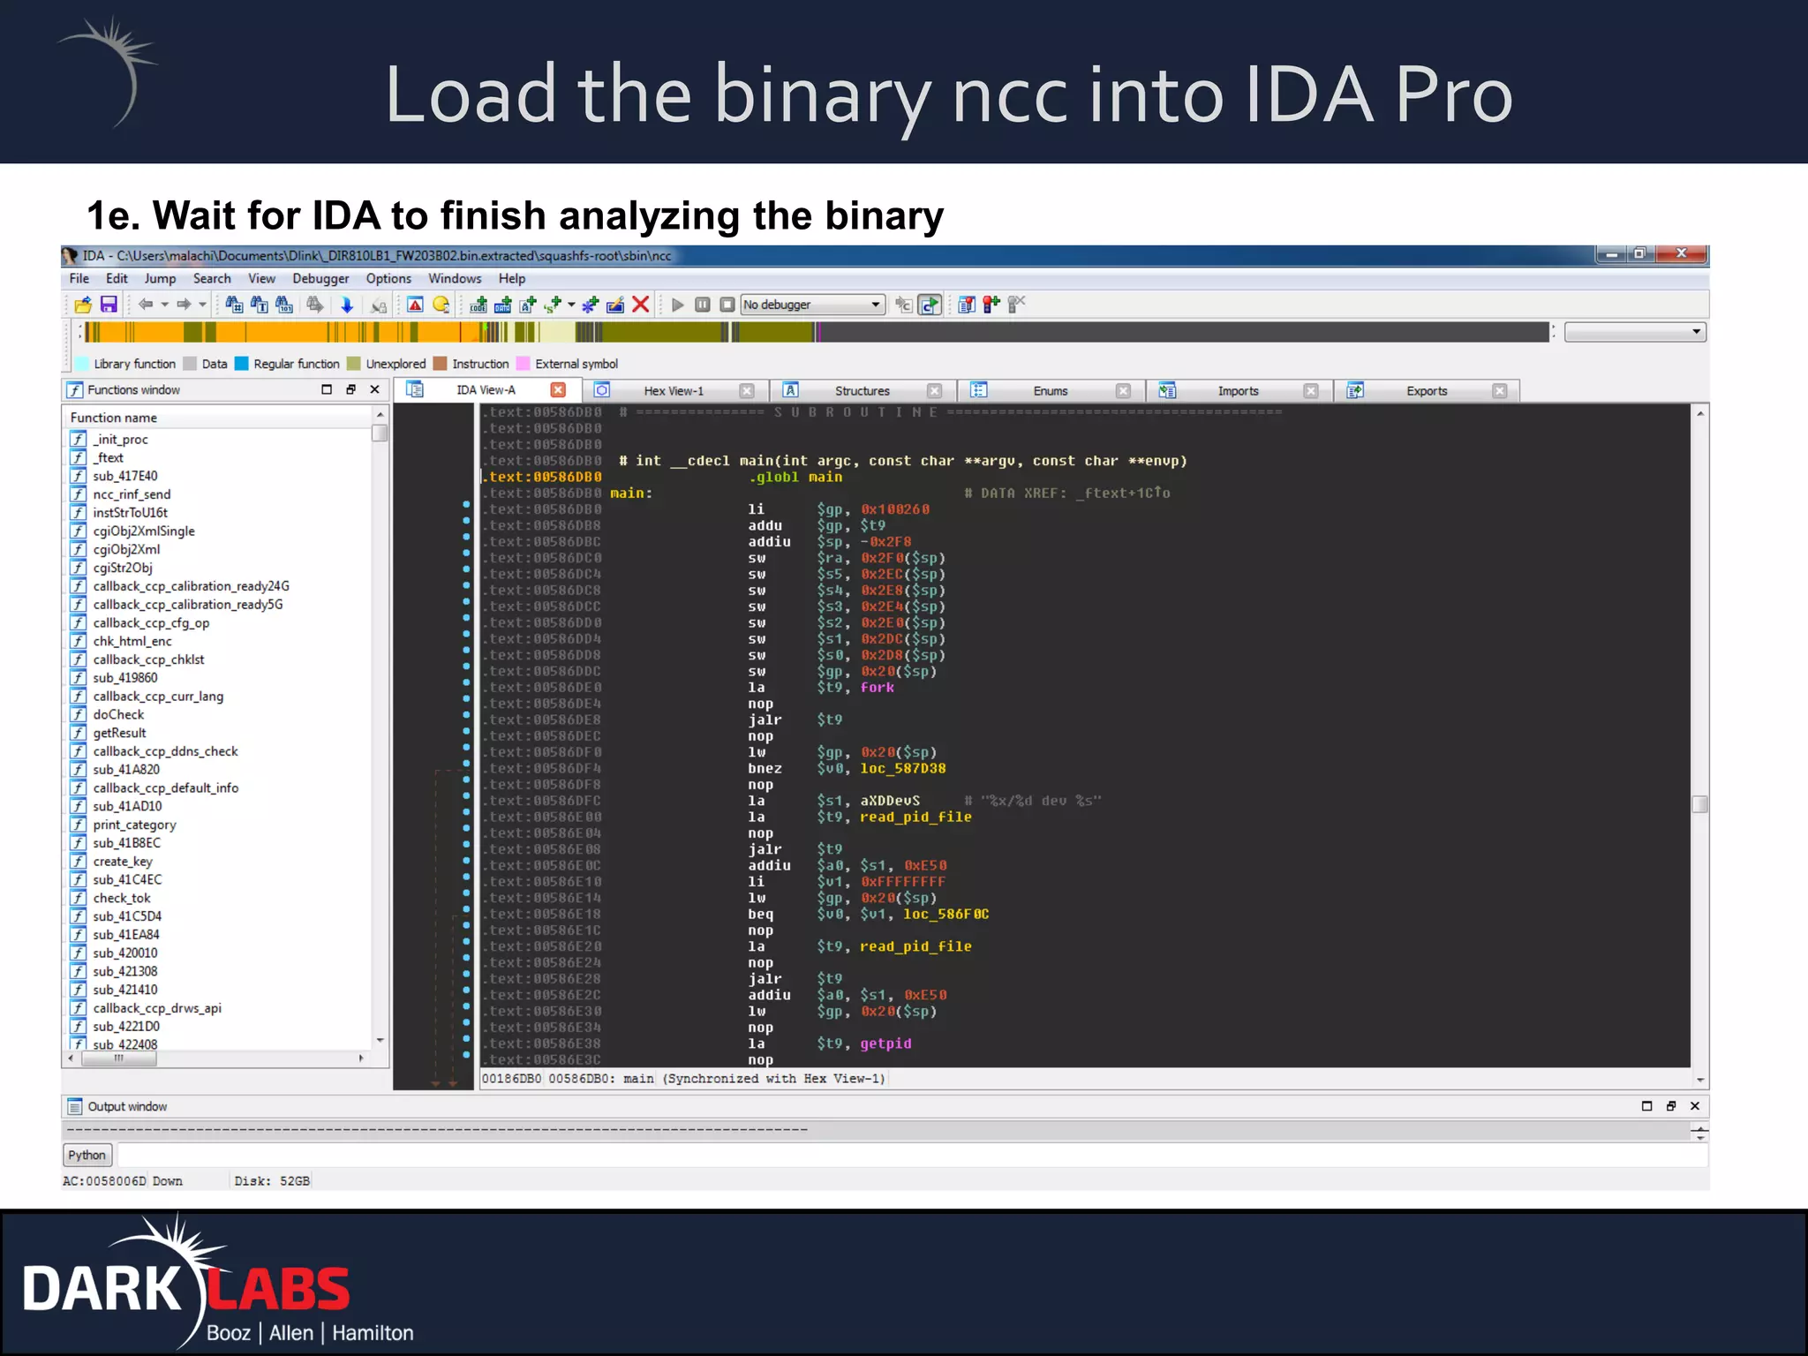Select callback_ccp_ddns_check in the functions list
1808x1356 pixels.
[x=165, y=751]
